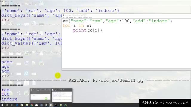The image size is (191, 107).
Task: Click output 'add' in the shell
Action: click(x=5, y=71)
